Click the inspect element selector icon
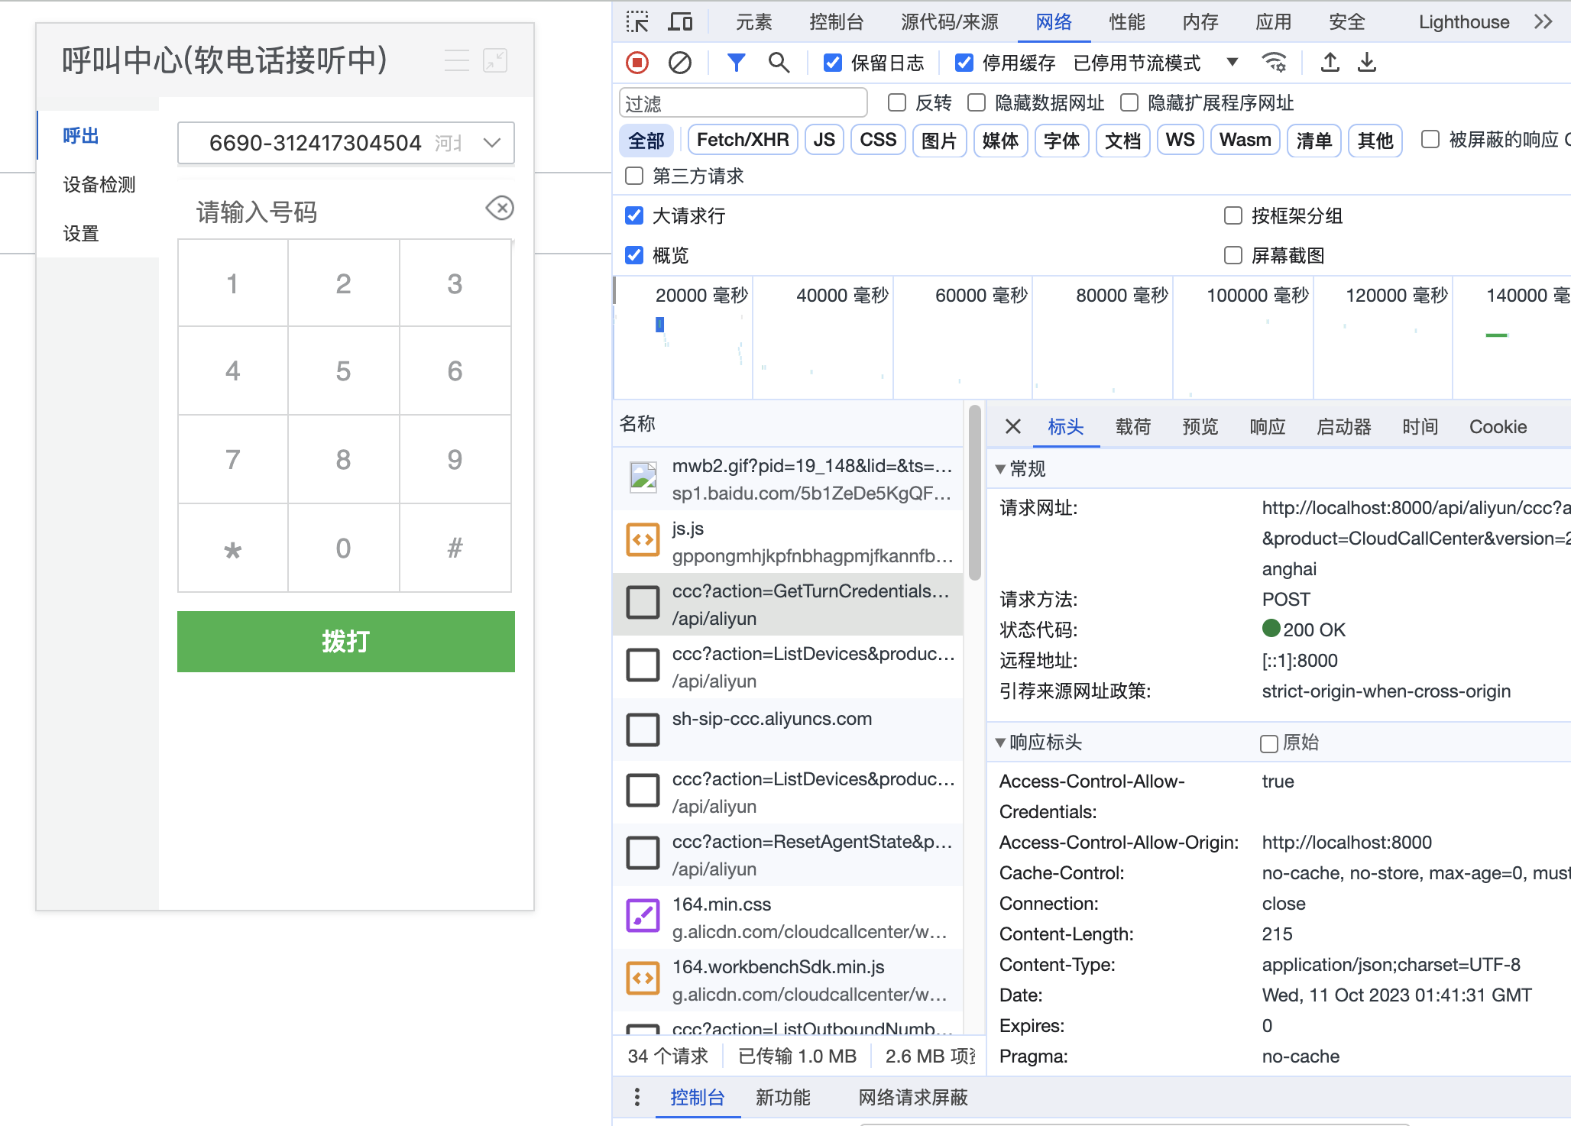1571x1126 pixels. tap(637, 21)
